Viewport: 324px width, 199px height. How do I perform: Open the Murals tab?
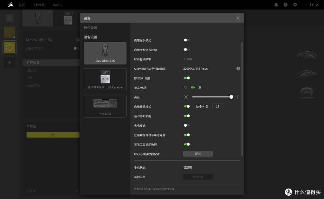pos(57,5)
